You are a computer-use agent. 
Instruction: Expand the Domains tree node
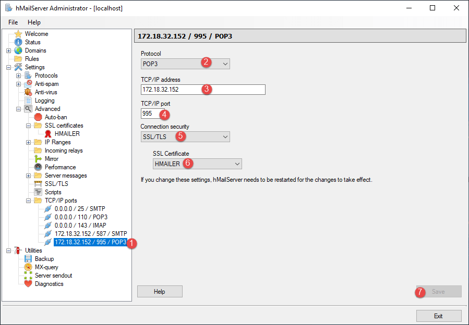pyautogui.click(x=9, y=51)
